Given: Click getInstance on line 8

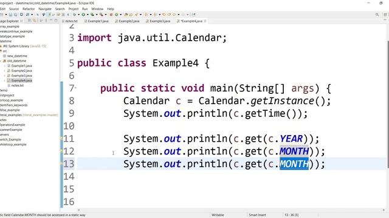Looking at the screenshot, I should point(283,101).
